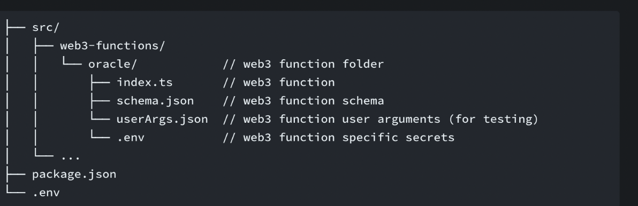Click the .env file under oracle folder
The width and height of the screenshot is (638, 206).
click(131, 138)
